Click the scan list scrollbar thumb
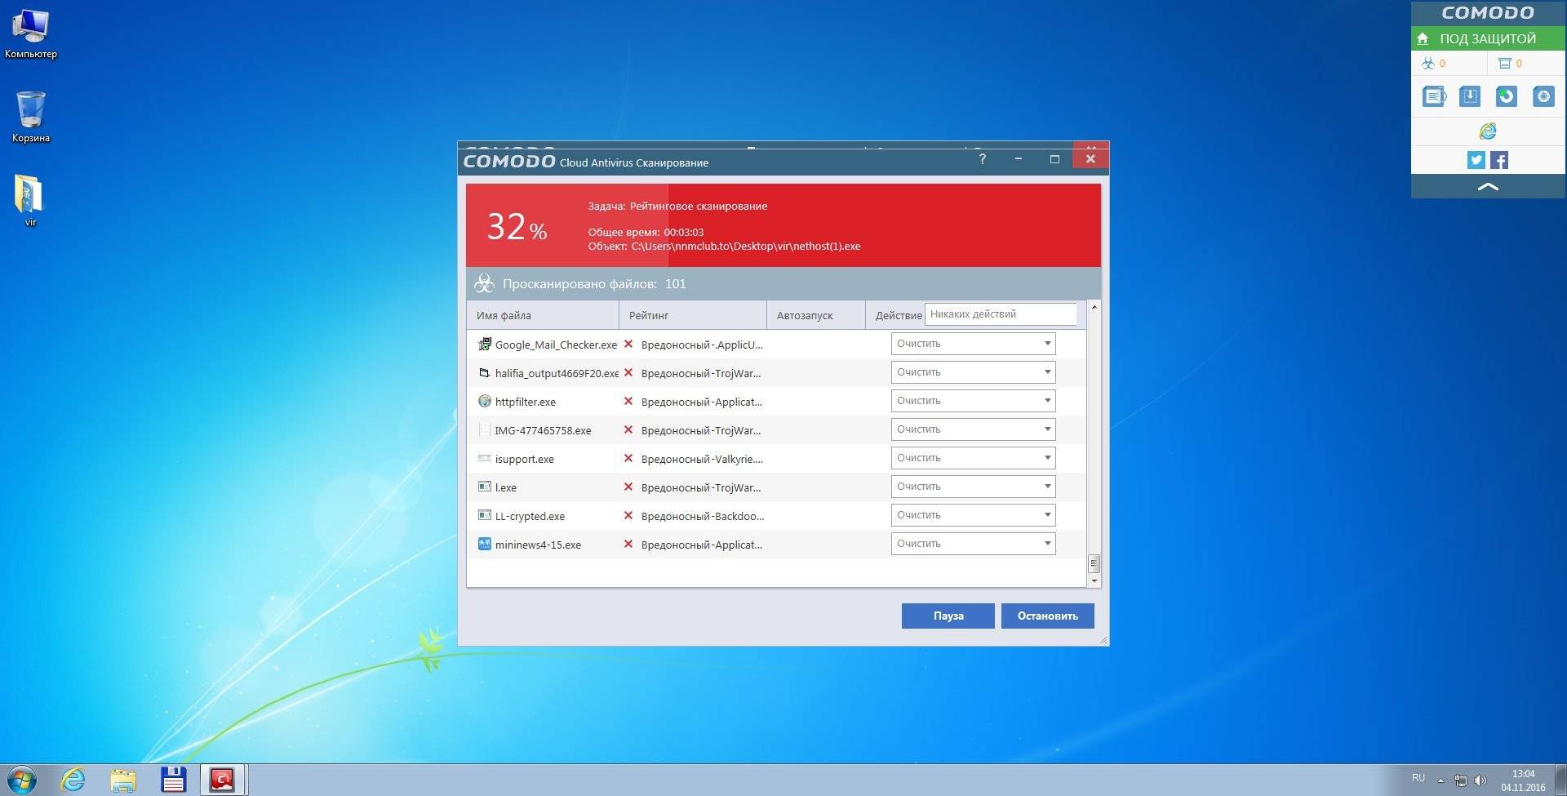Screen dimensions: 1567x796 click(x=1094, y=563)
